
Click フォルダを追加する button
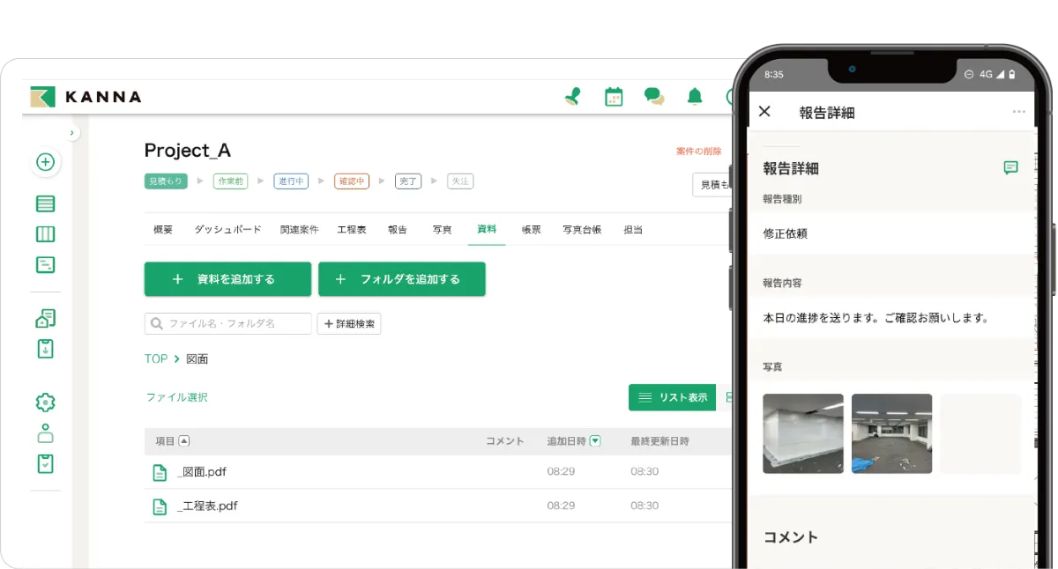click(402, 279)
